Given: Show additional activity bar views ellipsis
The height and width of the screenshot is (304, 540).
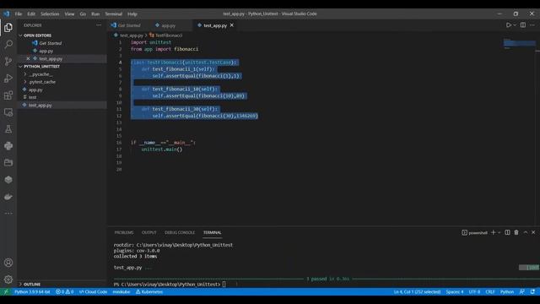Looking at the screenshot, I should (x=8, y=214).
